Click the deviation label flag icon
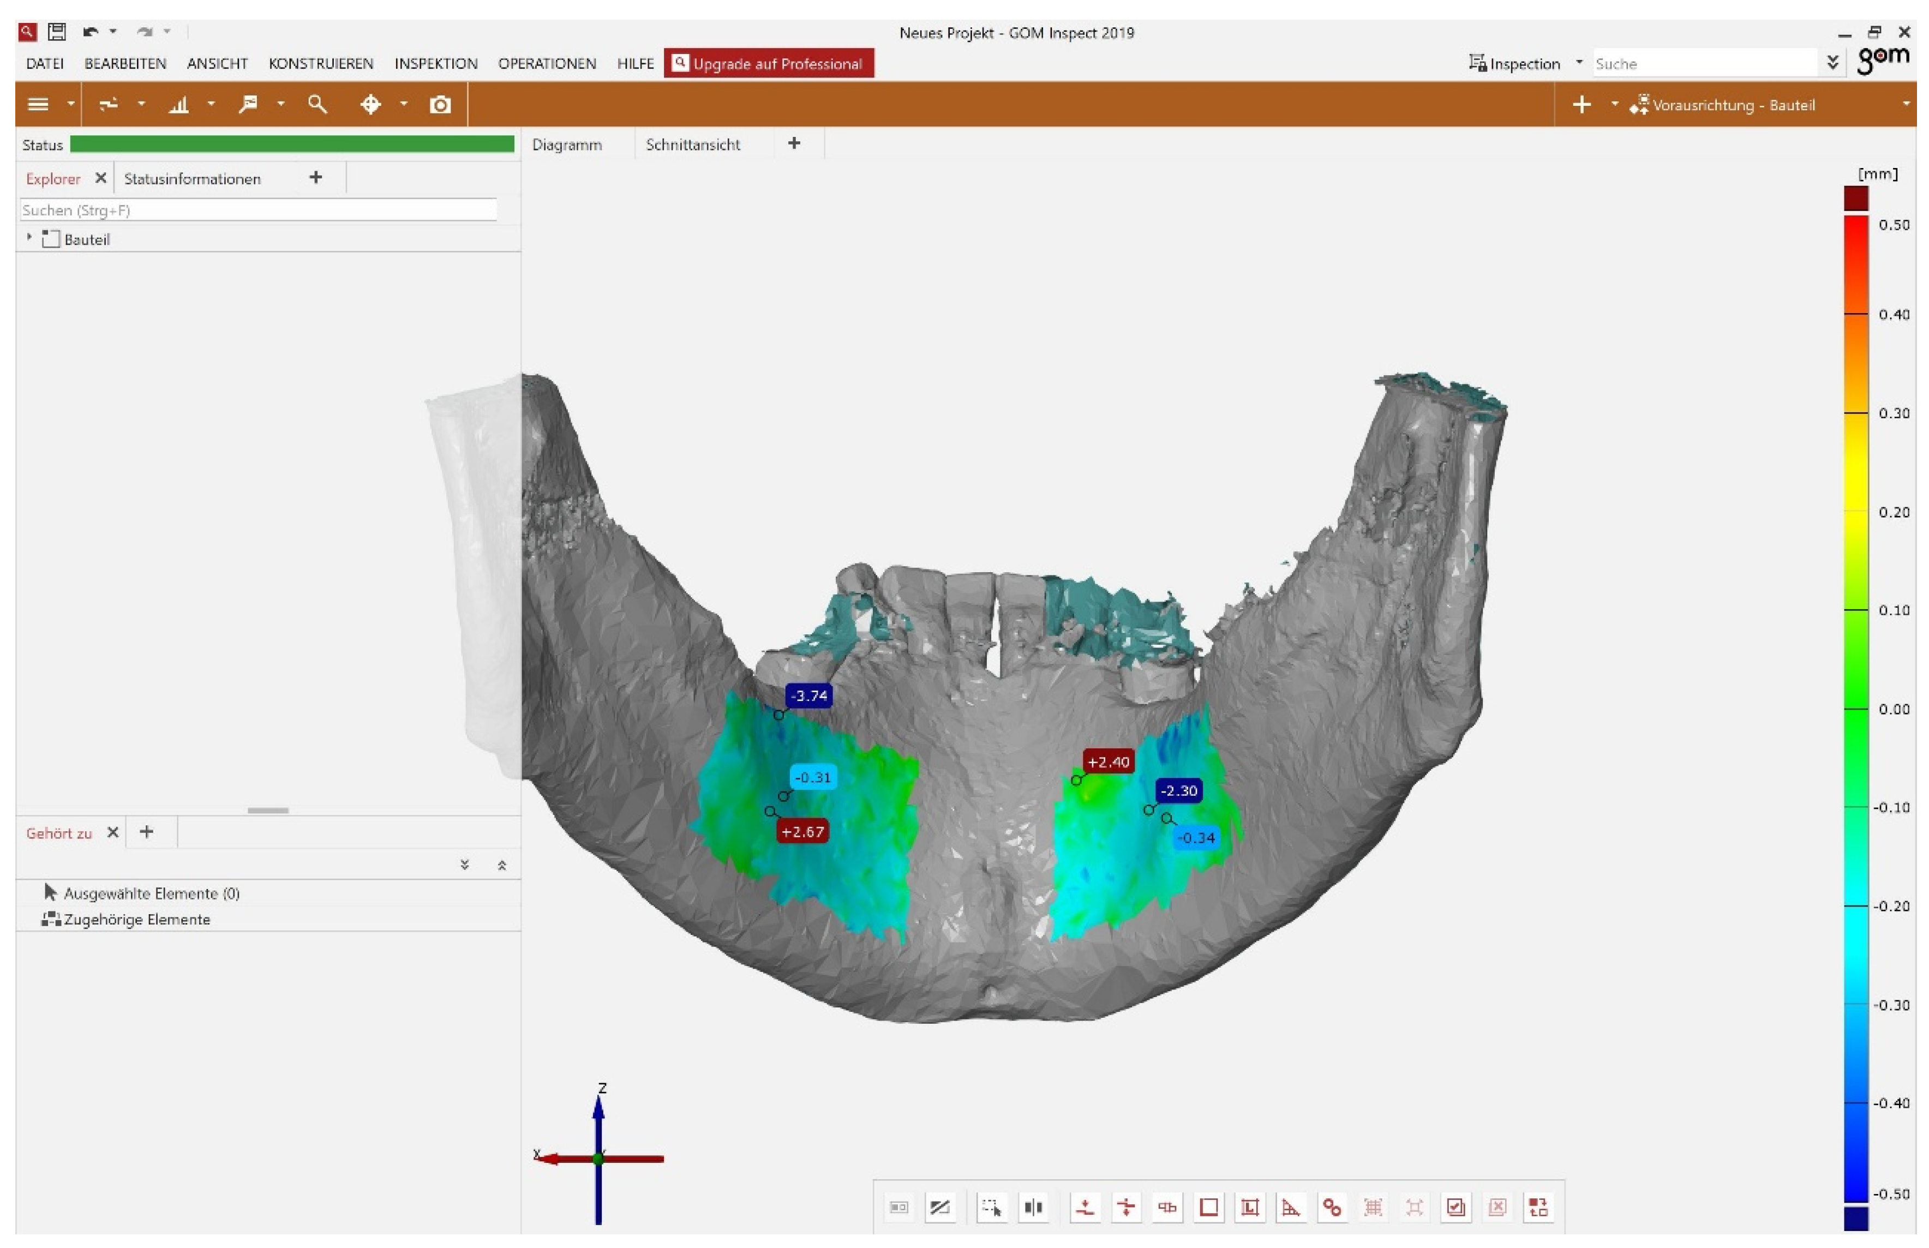 [248, 105]
